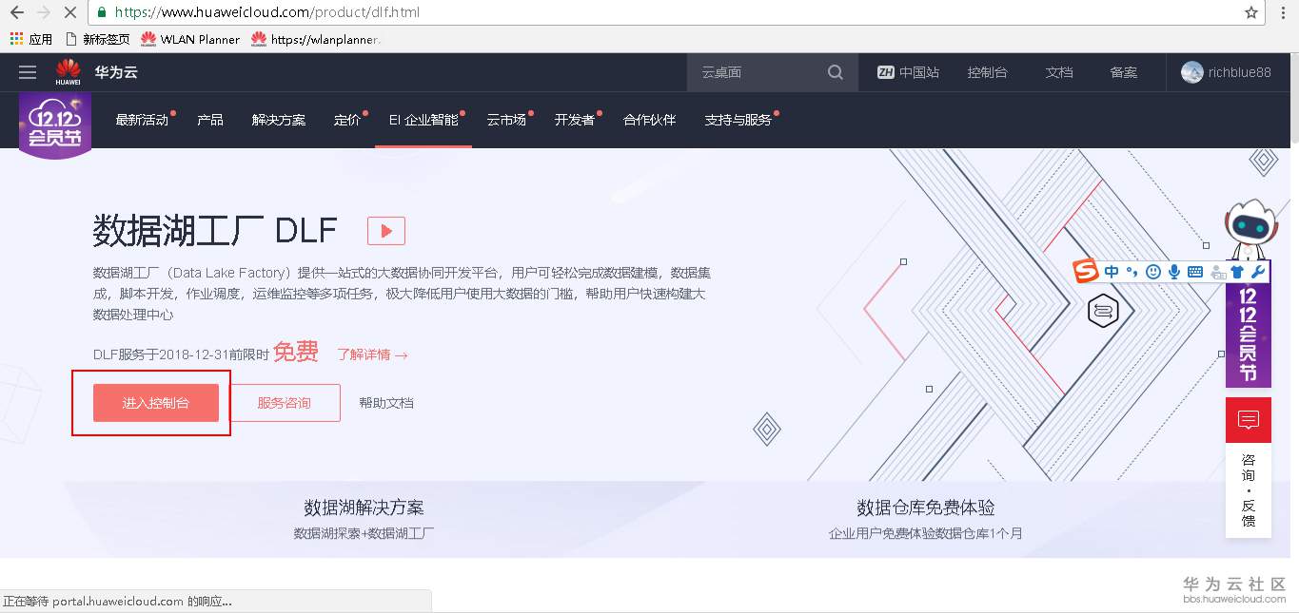Click the robot assistant mascot

pos(1250,228)
